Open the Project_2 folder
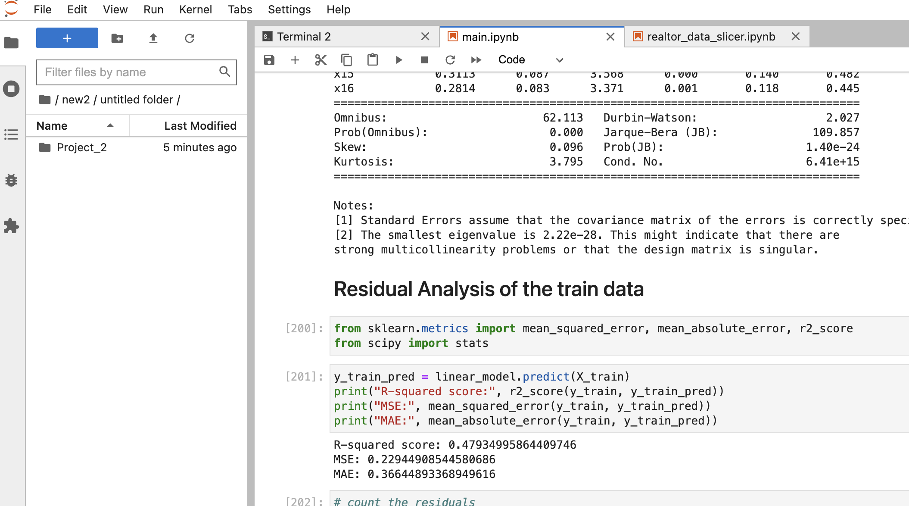Screen dimensions: 909x506 click(82, 147)
